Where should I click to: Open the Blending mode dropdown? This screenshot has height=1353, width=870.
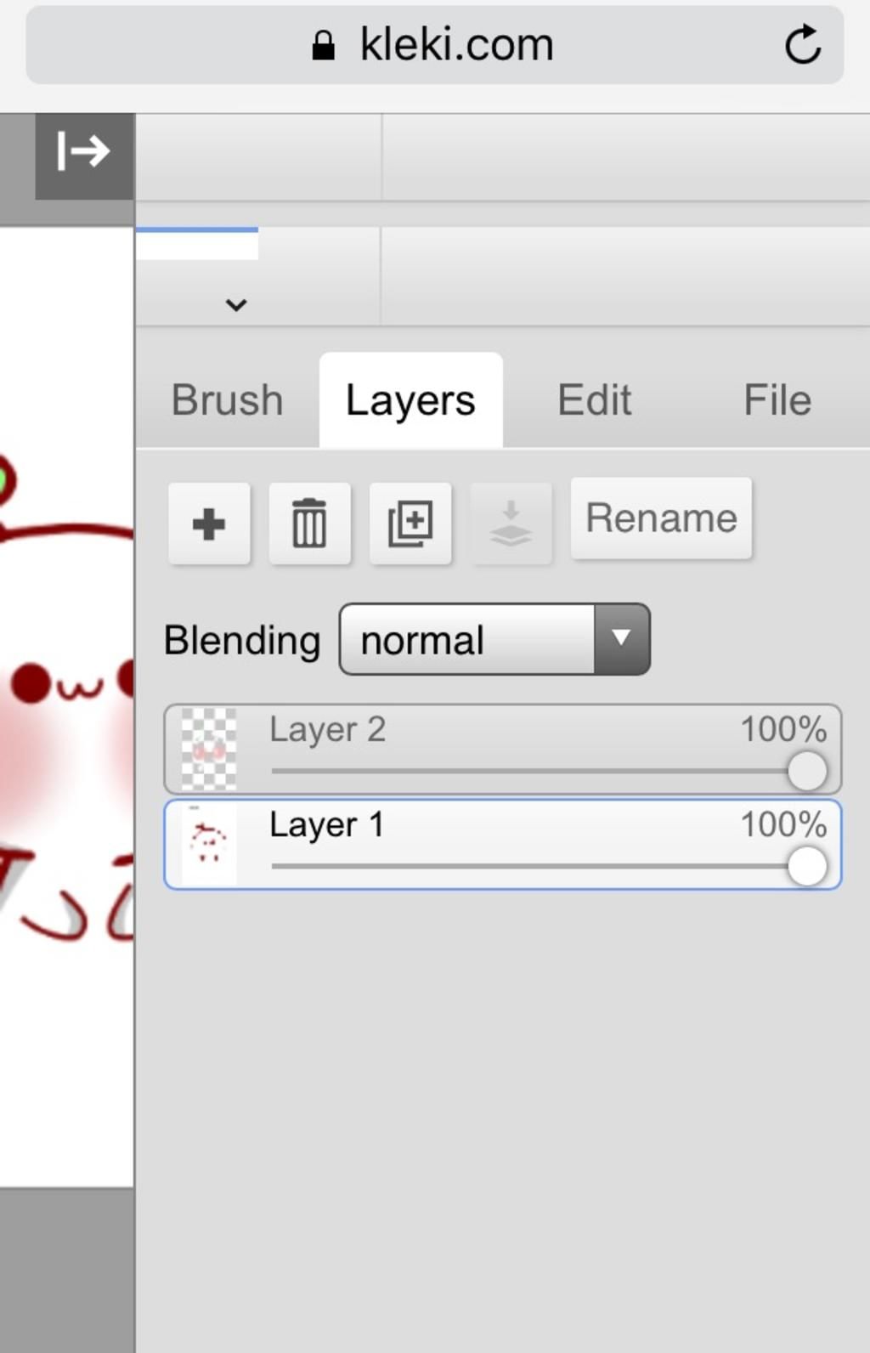click(494, 639)
